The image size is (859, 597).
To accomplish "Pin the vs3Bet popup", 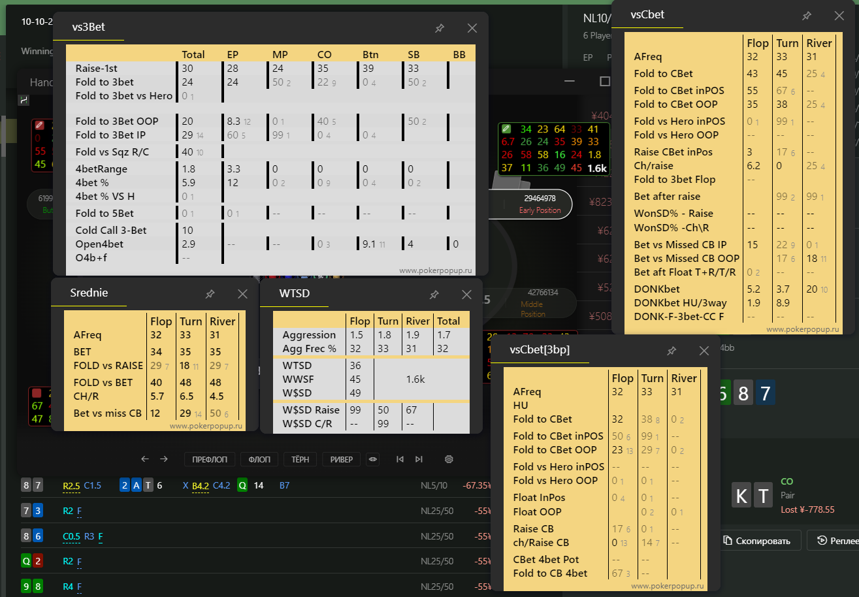I will click(x=440, y=28).
